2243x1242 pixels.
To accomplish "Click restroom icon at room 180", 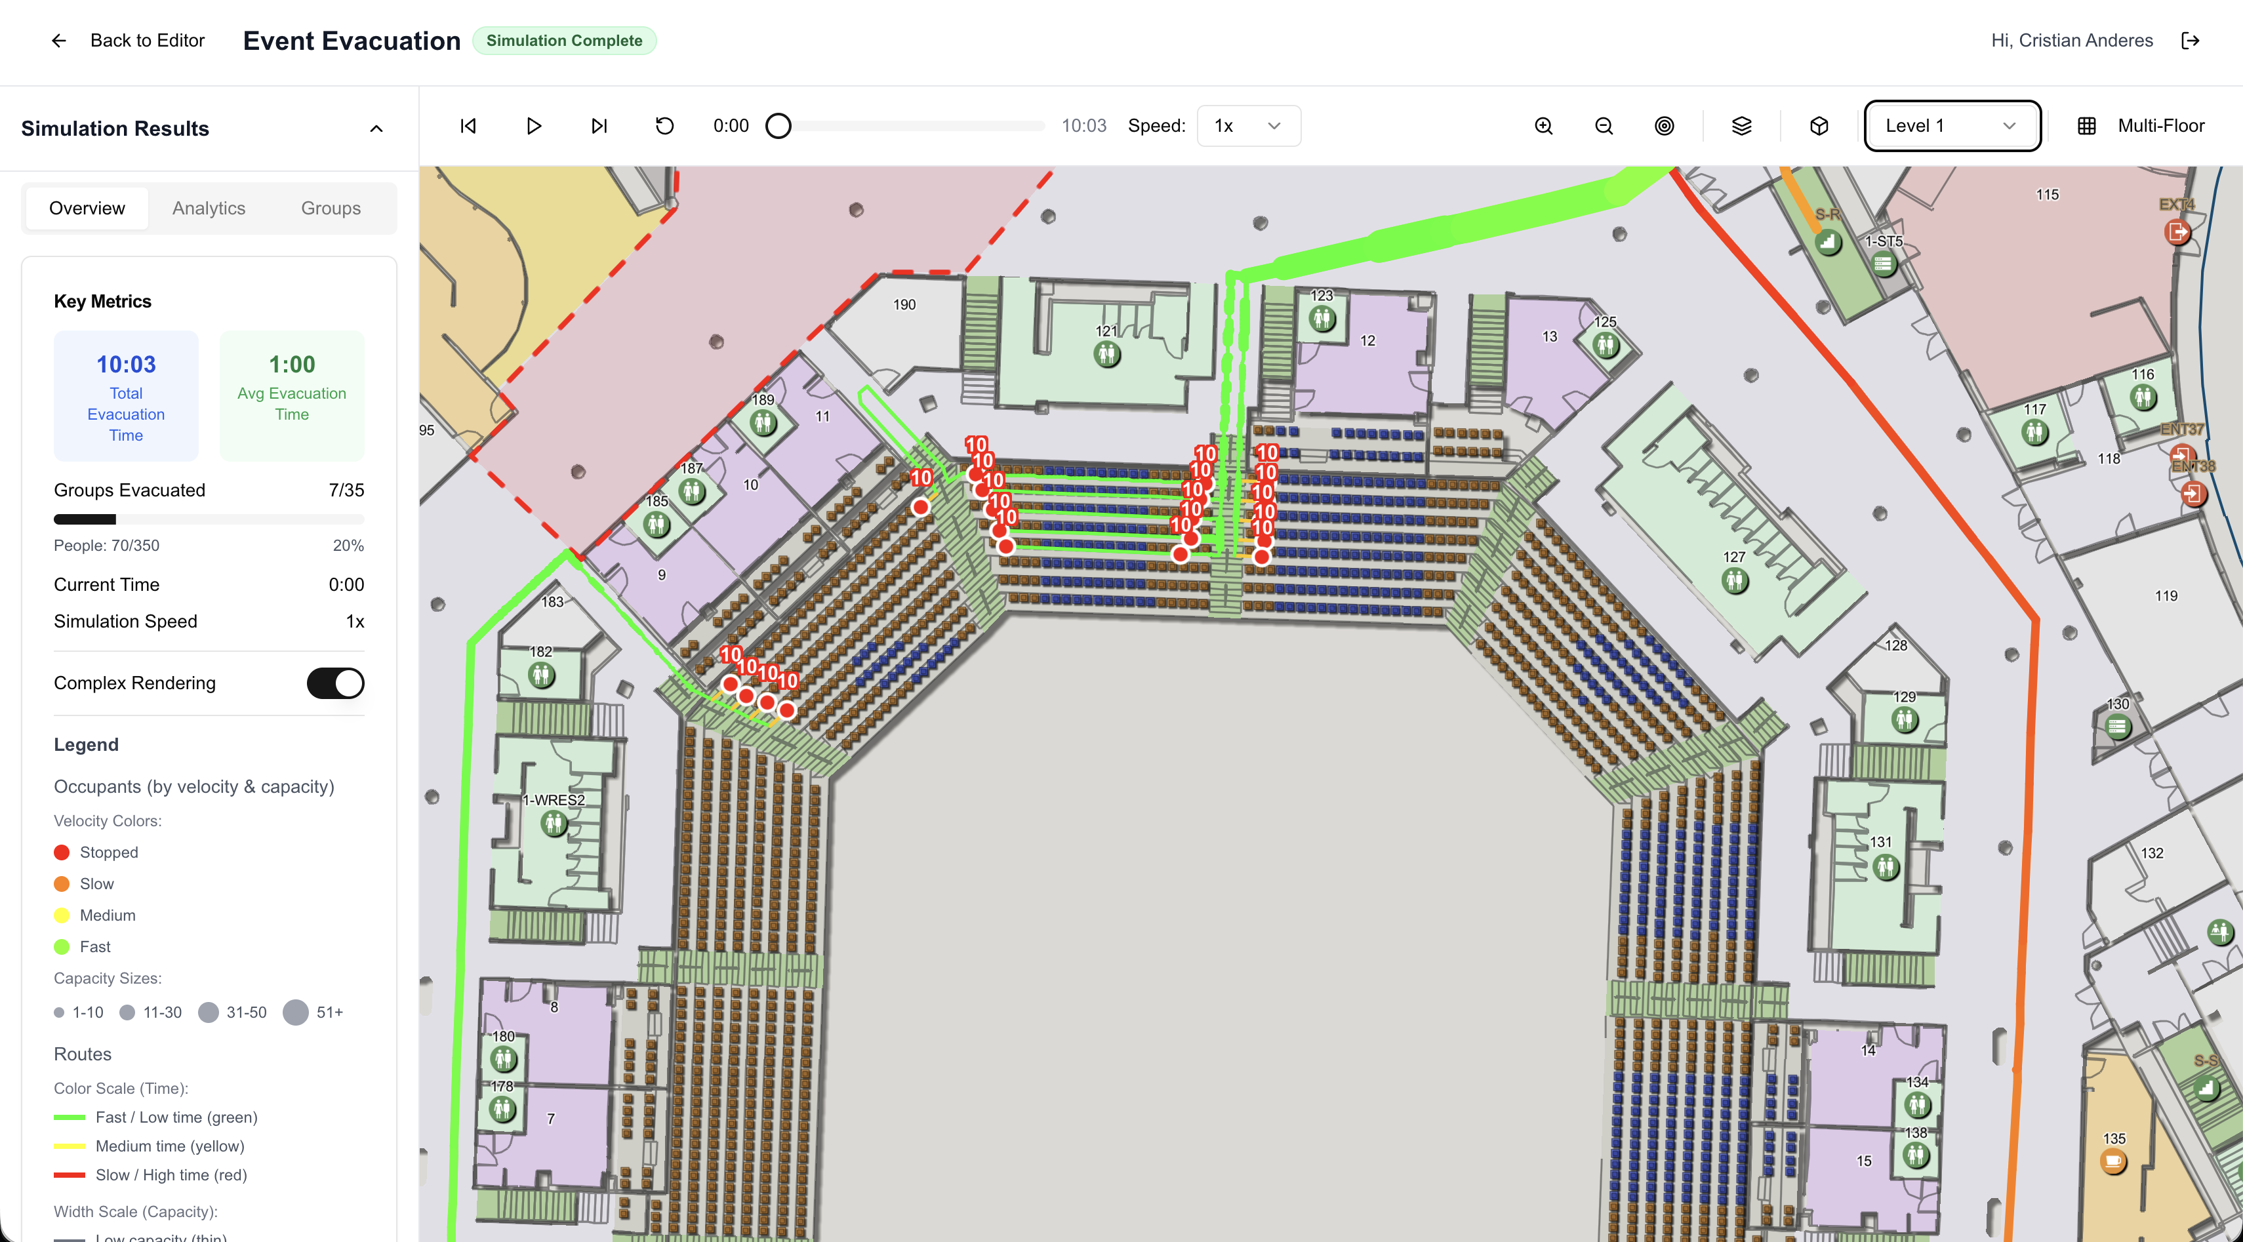I will click(503, 1059).
